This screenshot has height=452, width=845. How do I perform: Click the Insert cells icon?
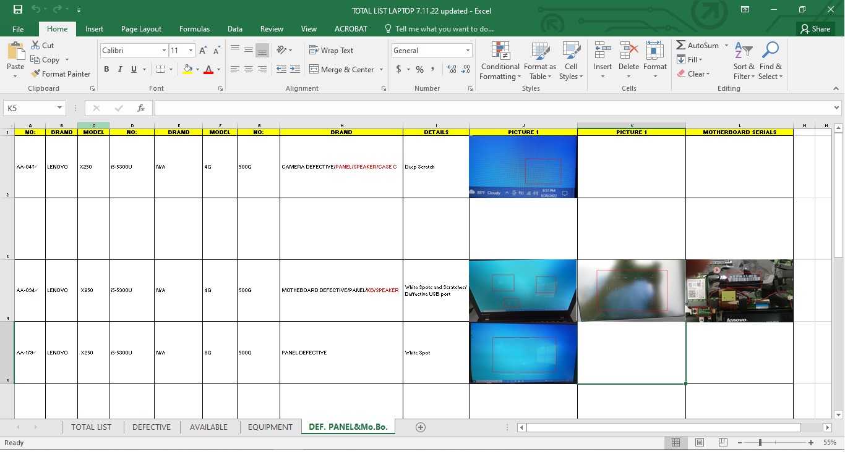click(603, 51)
